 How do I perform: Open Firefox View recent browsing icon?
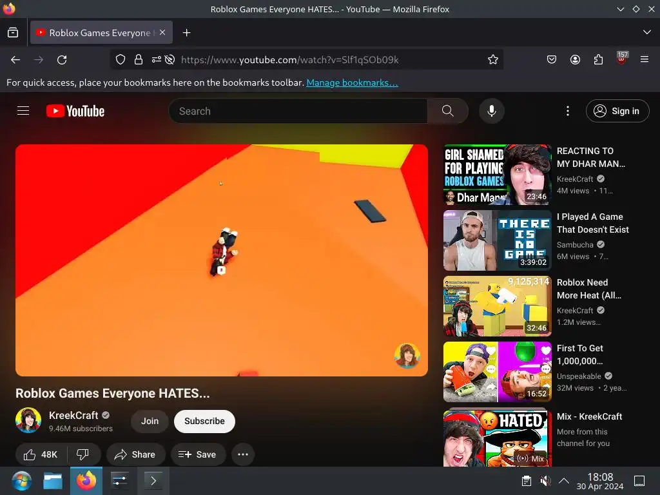click(13, 32)
